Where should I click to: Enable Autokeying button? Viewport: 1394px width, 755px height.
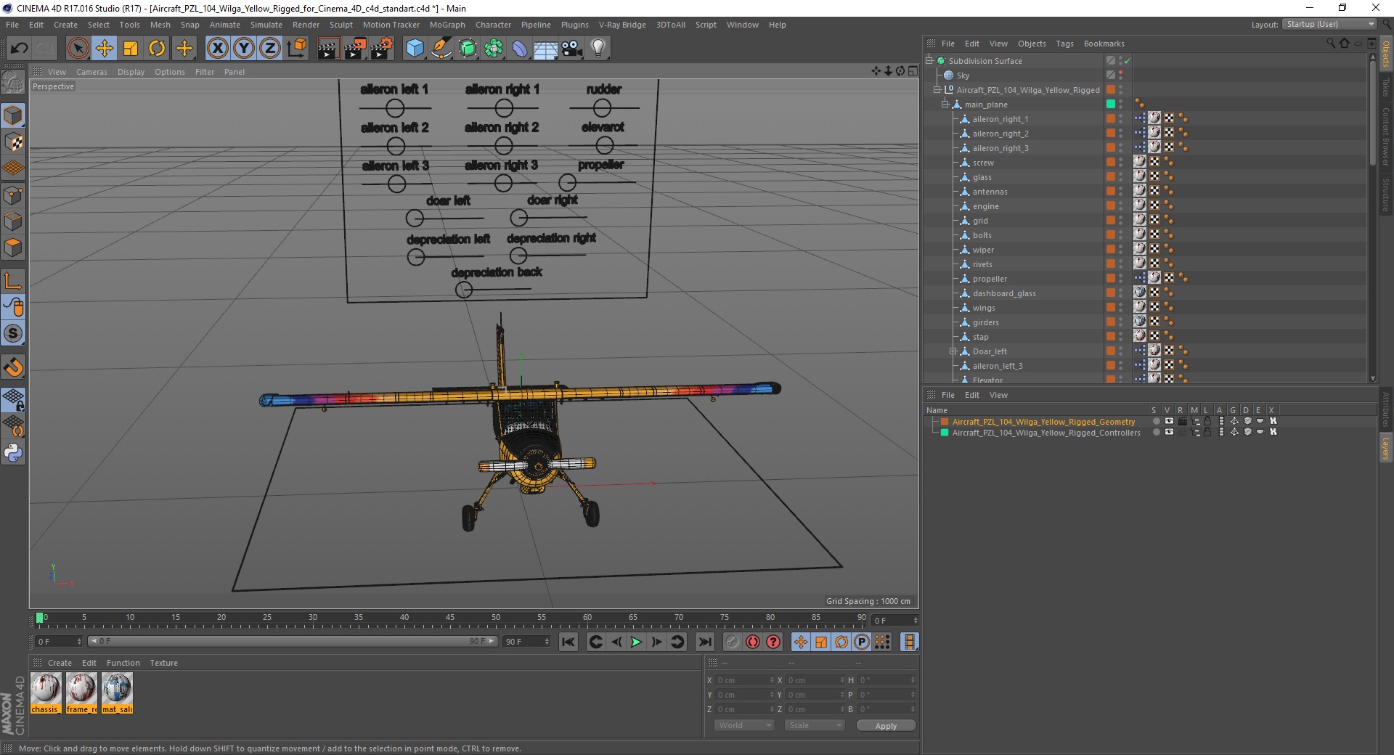point(753,642)
